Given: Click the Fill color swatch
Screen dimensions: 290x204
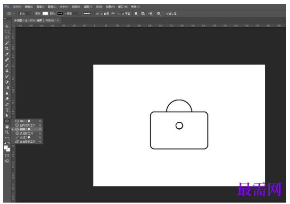Looking at the screenshot, I should pos(45,14).
